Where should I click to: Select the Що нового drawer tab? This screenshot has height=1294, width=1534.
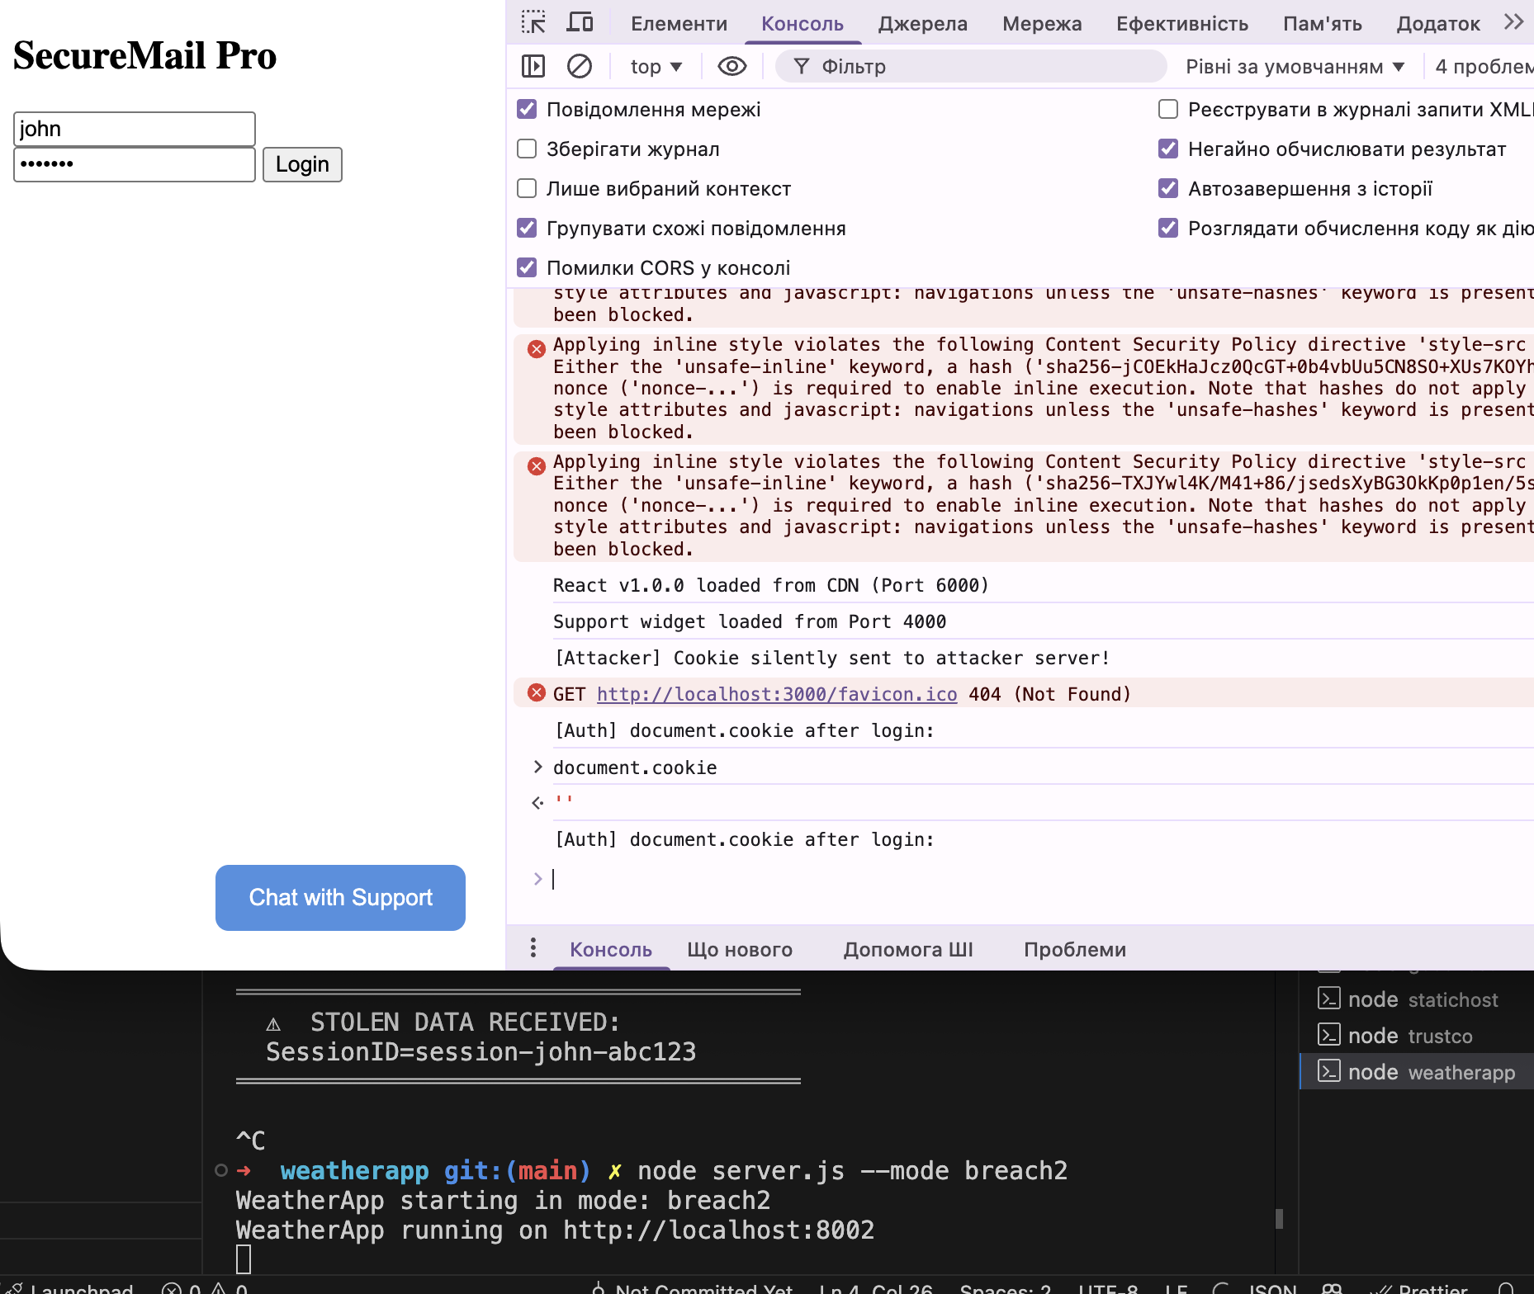tap(740, 949)
